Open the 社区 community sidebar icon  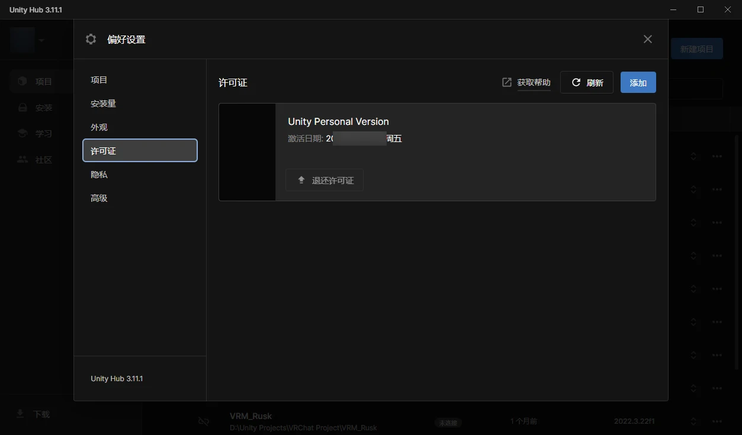click(23, 160)
